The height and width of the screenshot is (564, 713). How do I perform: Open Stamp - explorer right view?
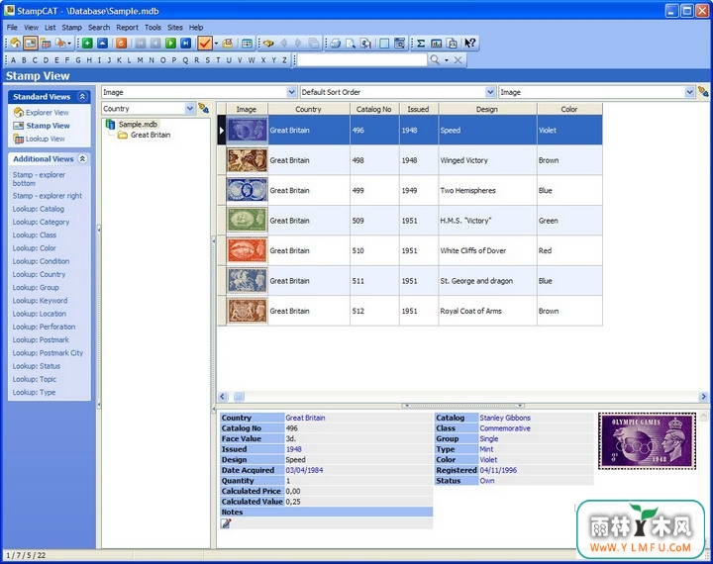click(x=48, y=196)
